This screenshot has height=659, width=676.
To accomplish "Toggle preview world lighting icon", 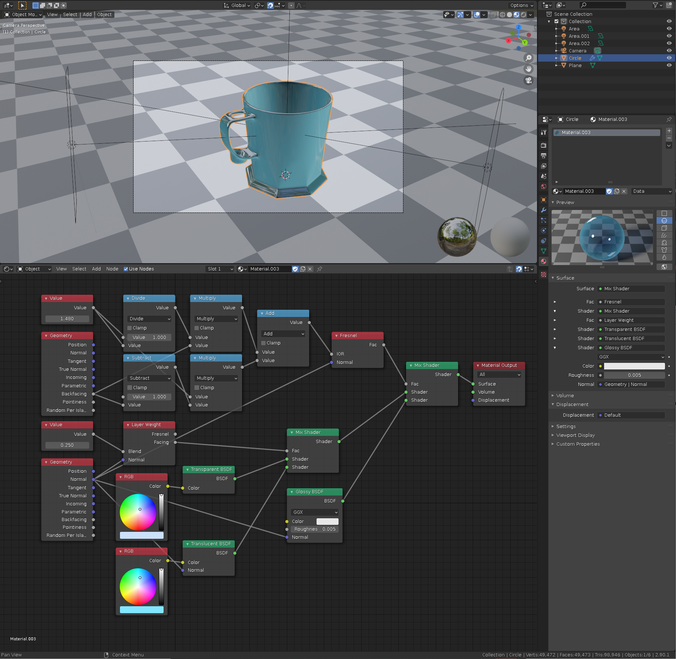I will pos(664,267).
